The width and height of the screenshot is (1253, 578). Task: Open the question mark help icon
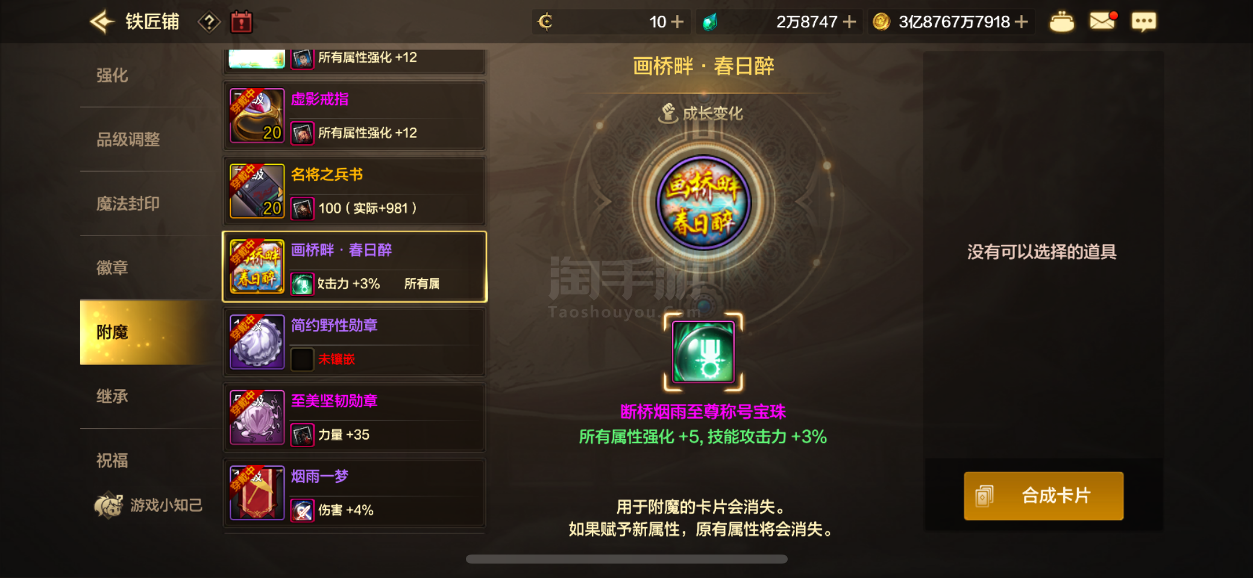coord(209,23)
